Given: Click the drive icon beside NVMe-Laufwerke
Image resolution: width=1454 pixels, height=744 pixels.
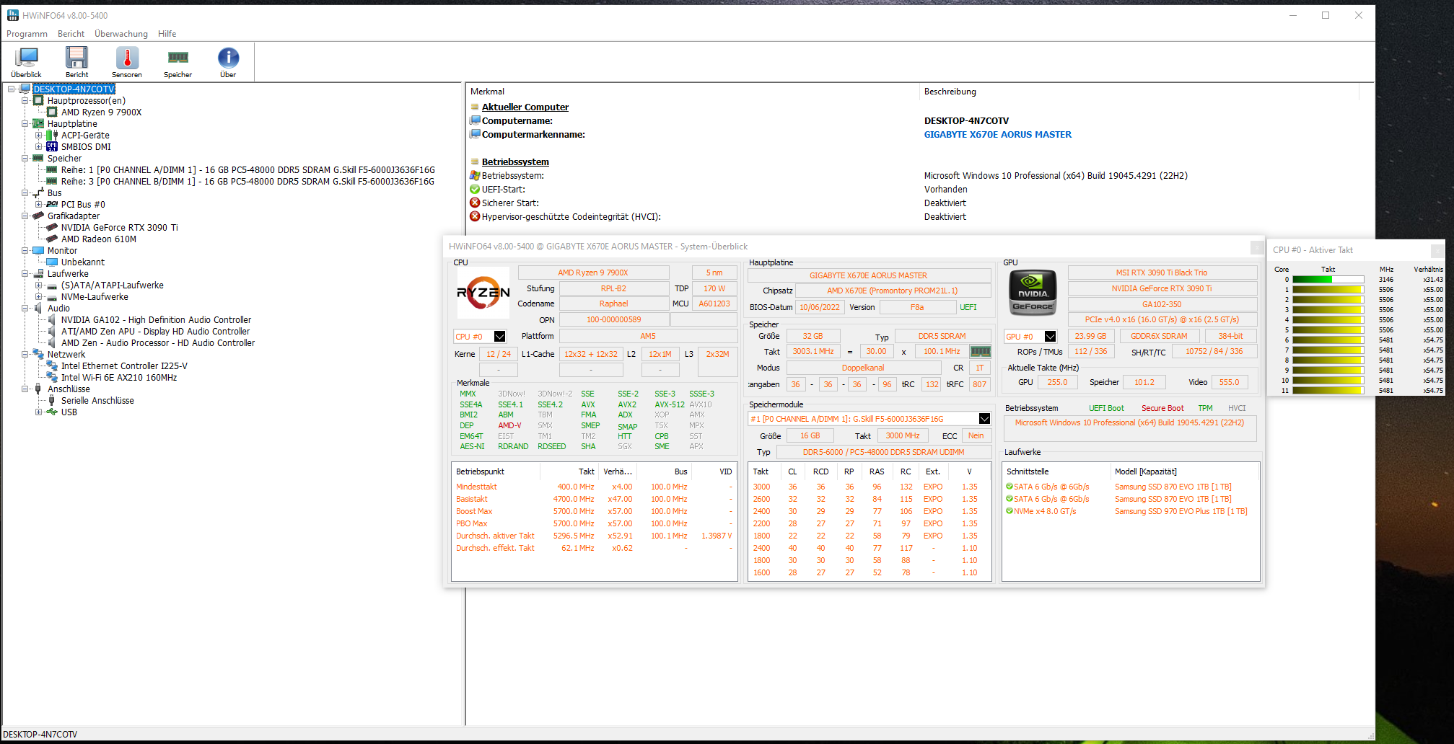Looking at the screenshot, I should (x=52, y=297).
